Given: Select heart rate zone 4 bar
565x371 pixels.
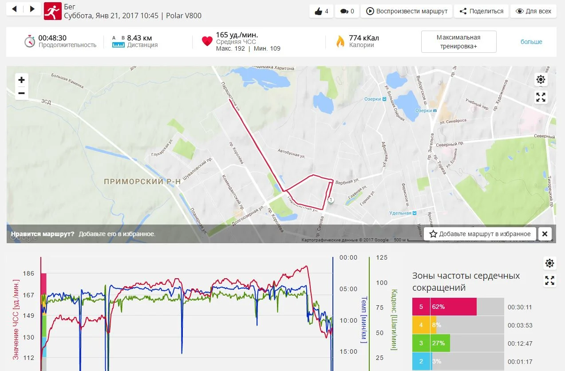Looking at the screenshot, I should coord(458,325).
